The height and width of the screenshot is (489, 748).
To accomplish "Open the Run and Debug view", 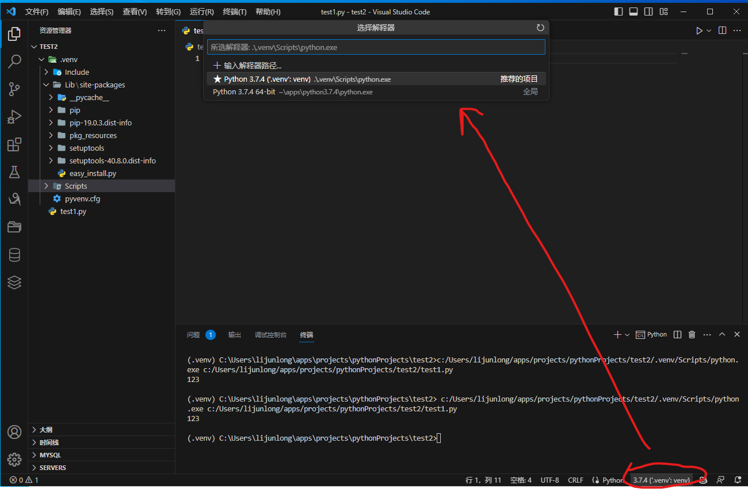I will (14, 117).
